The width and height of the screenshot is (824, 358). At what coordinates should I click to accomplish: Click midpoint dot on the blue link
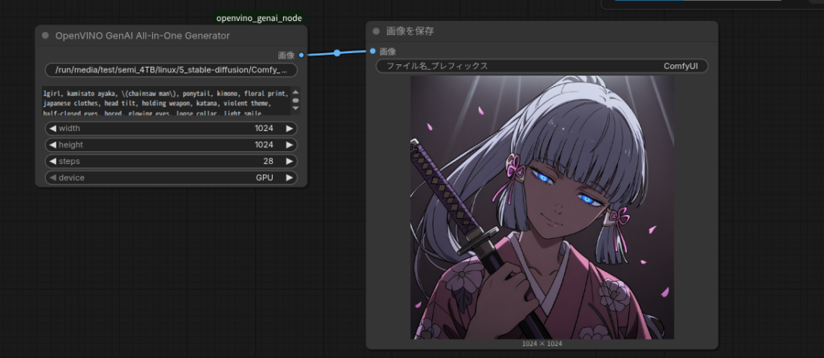337,53
